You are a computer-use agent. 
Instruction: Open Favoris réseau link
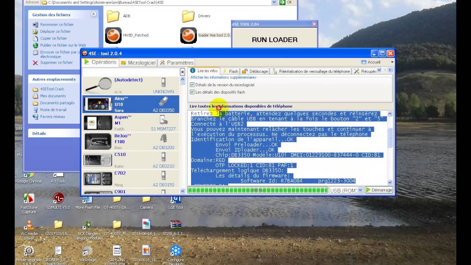click(52, 117)
